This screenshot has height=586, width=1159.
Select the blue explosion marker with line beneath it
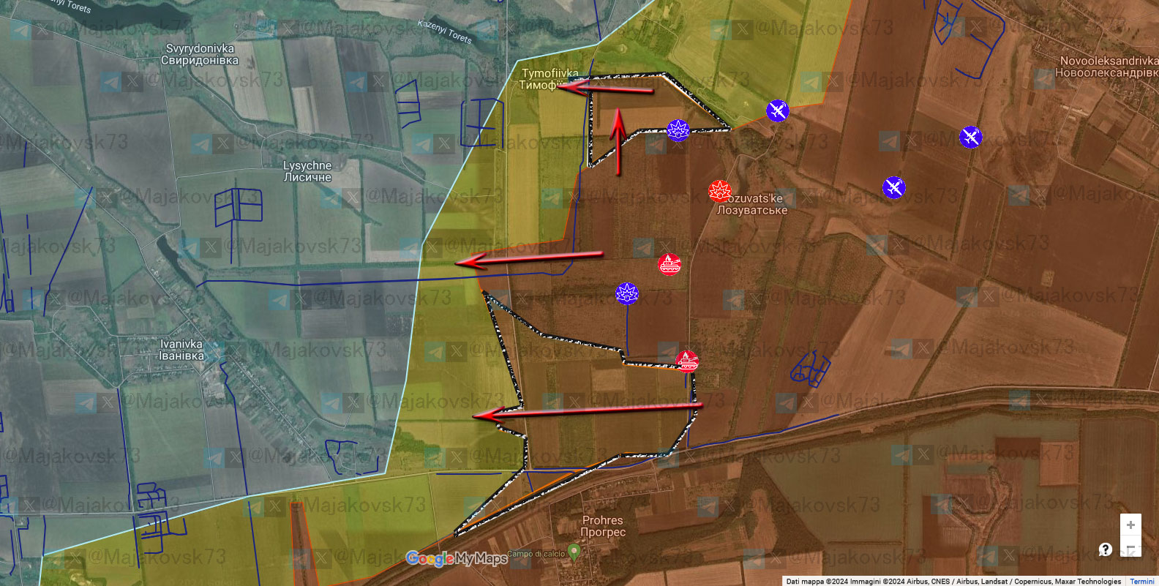click(627, 293)
